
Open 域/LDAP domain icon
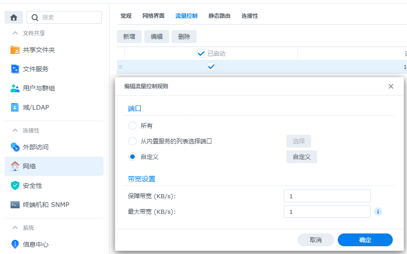[x=15, y=107]
